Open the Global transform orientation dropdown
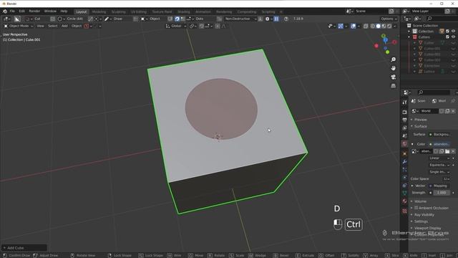This screenshot has height=258, width=458. [x=176, y=26]
